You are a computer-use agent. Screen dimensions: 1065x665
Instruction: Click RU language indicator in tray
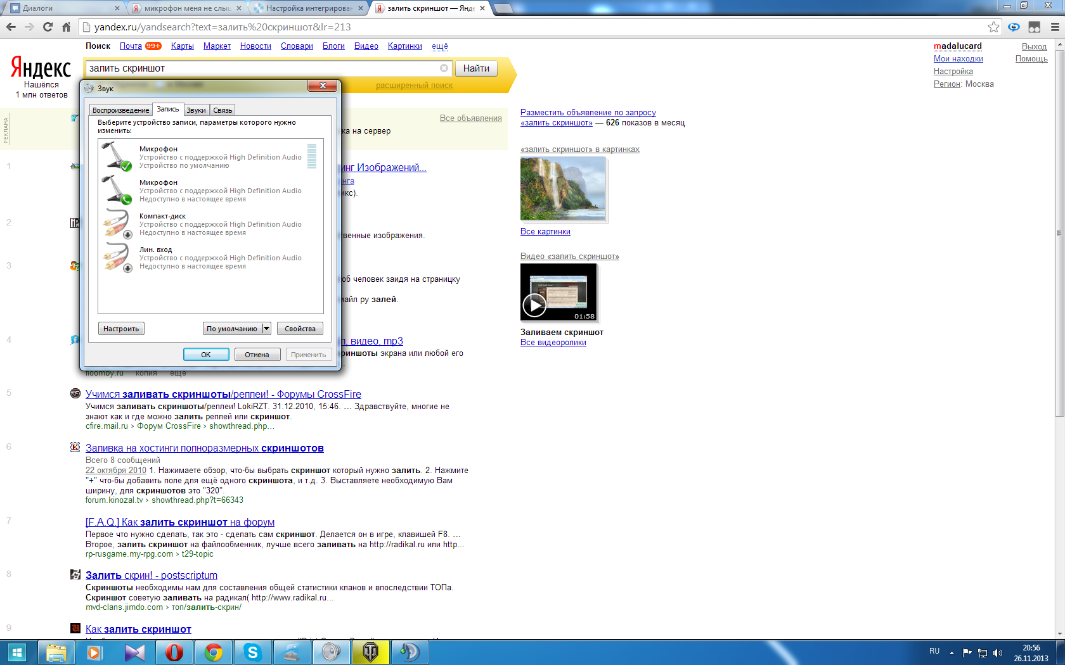point(934,651)
